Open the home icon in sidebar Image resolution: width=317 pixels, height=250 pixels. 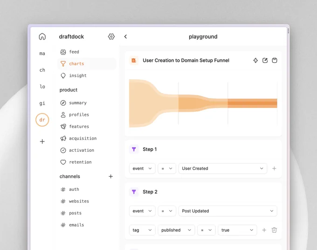coord(42,37)
